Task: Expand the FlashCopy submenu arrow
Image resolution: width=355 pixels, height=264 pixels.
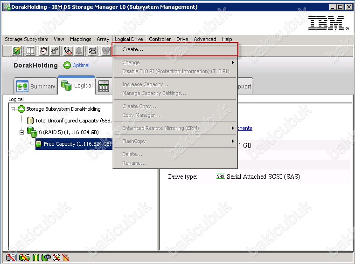Action: pyautogui.click(x=232, y=141)
